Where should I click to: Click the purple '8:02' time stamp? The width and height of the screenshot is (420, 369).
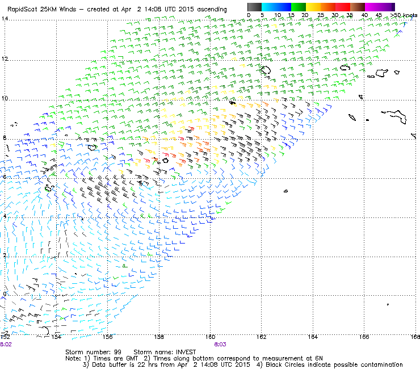[6, 345]
